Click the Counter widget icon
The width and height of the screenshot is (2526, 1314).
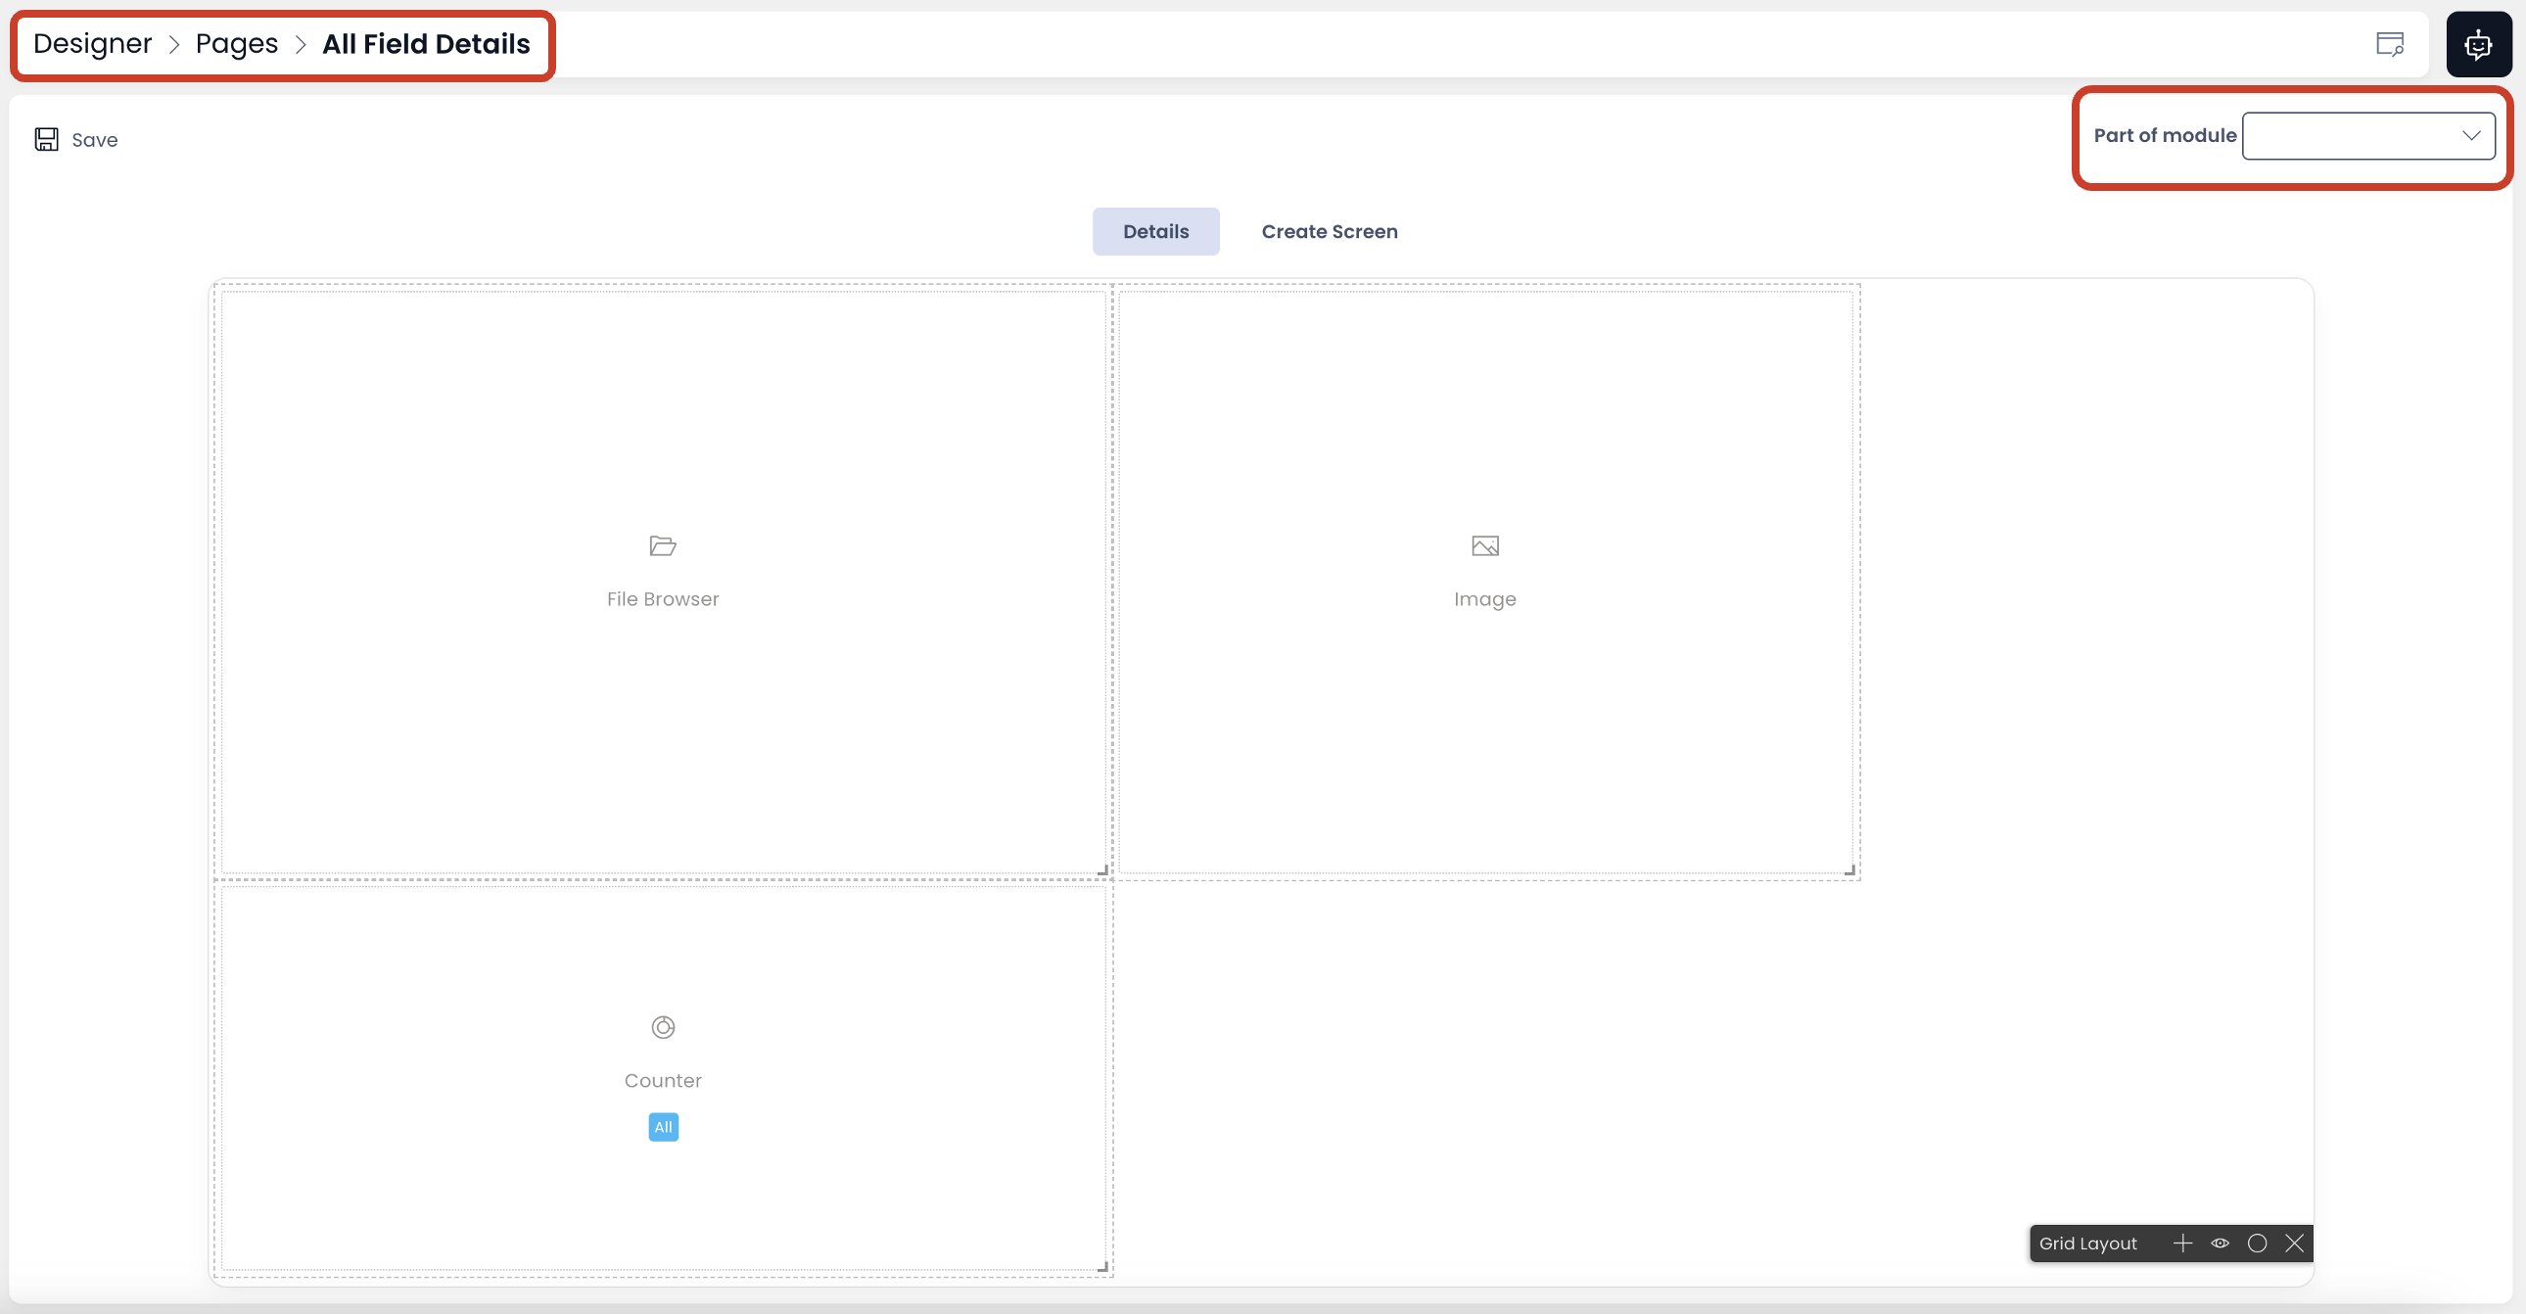click(x=663, y=1027)
